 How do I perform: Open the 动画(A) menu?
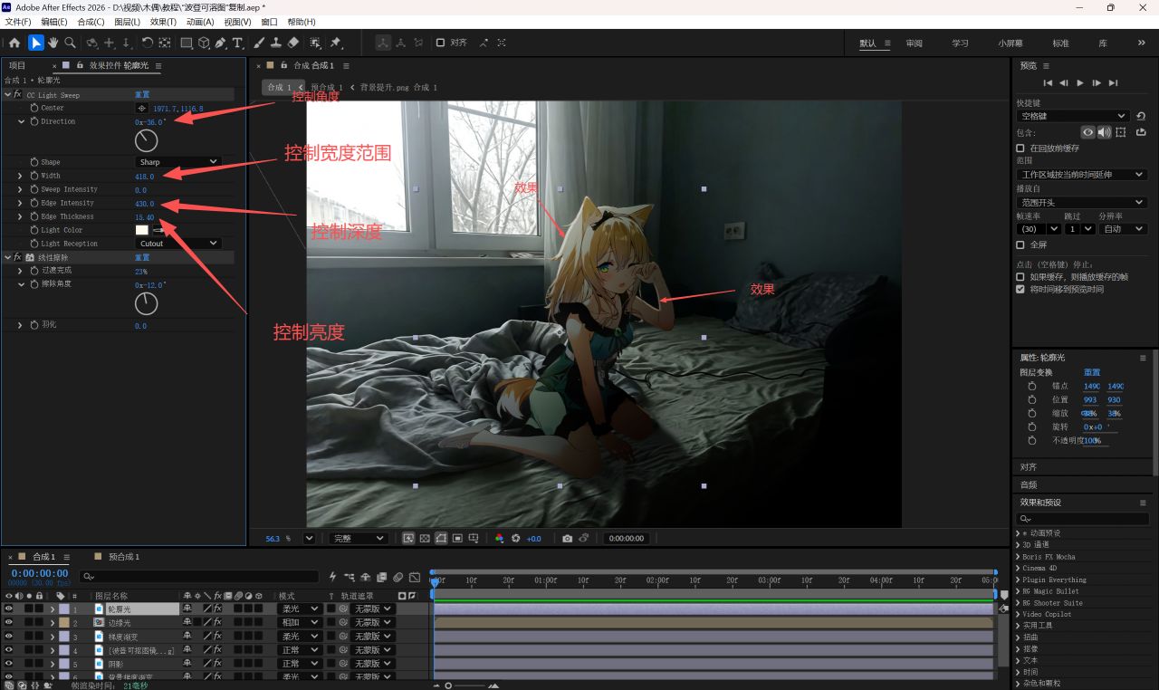tap(200, 22)
